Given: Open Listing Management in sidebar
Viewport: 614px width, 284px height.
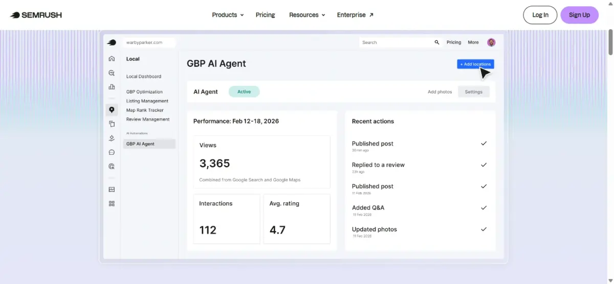Looking at the screenshot, I should click(147, 101).
